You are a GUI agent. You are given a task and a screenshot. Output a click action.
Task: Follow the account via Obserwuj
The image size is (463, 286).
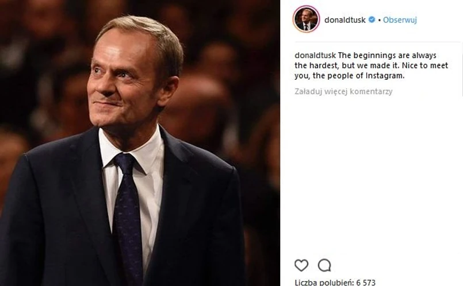coord(400,20)
